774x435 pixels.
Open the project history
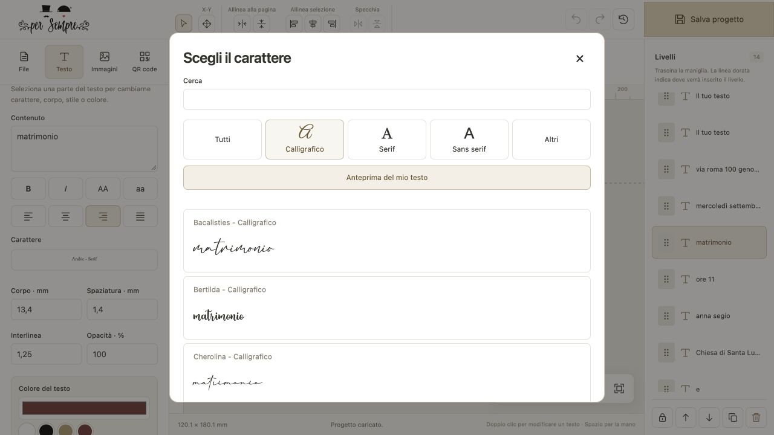(x=623, y=19)
